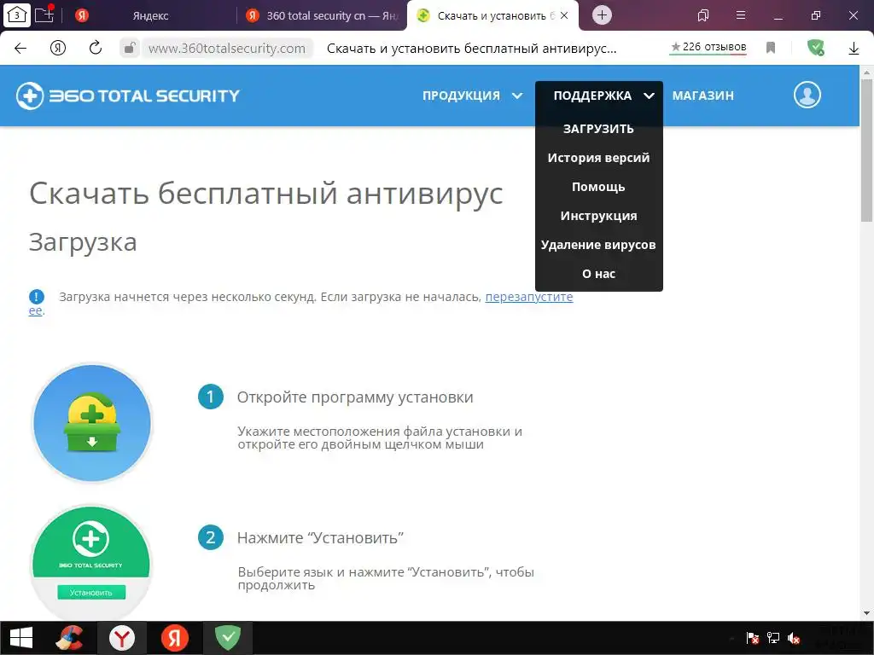The height and width of the screenshot is (655, 874).
Task: Click the padlock site security icon
Action: tap(129, 49)
